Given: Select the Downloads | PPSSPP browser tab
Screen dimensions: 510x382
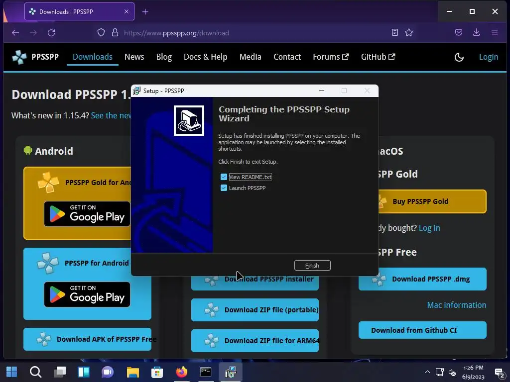Looking at the screenshot, I should [x=79, y=12].
